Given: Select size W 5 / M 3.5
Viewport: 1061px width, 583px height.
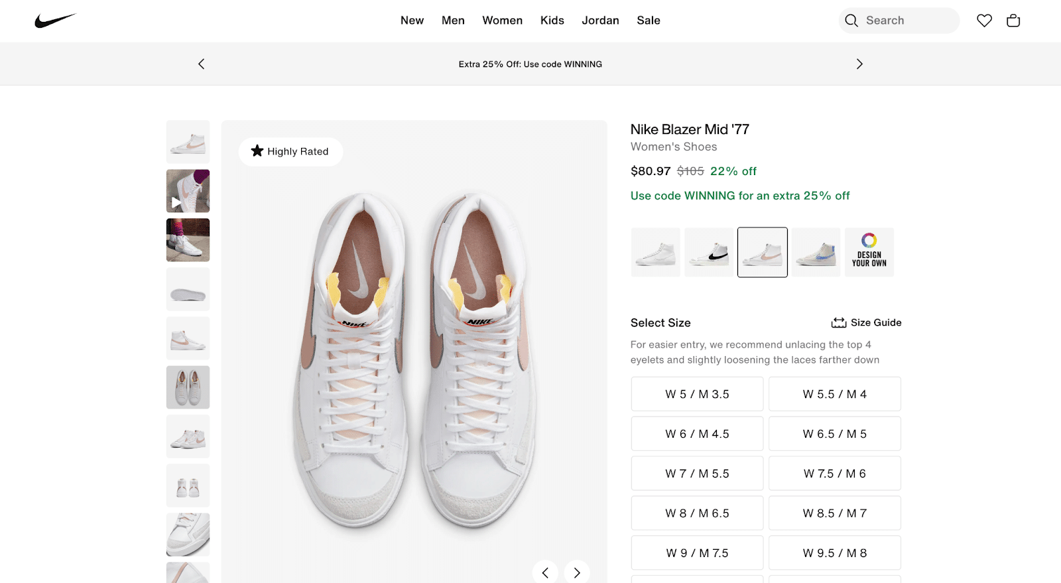Looking at the screenshot, I should [697, 394].
